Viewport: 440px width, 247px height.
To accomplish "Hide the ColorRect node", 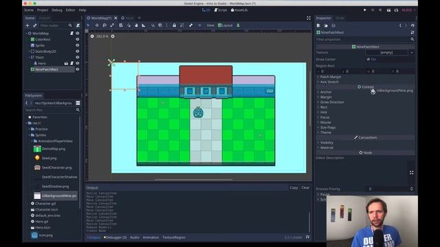I will pyautogui.click(x=78, y=40).
